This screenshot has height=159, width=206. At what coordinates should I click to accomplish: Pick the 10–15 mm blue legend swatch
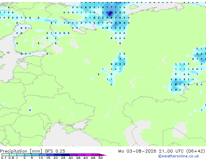(43, 155)
